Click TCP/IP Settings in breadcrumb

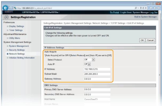click(118, 23)
